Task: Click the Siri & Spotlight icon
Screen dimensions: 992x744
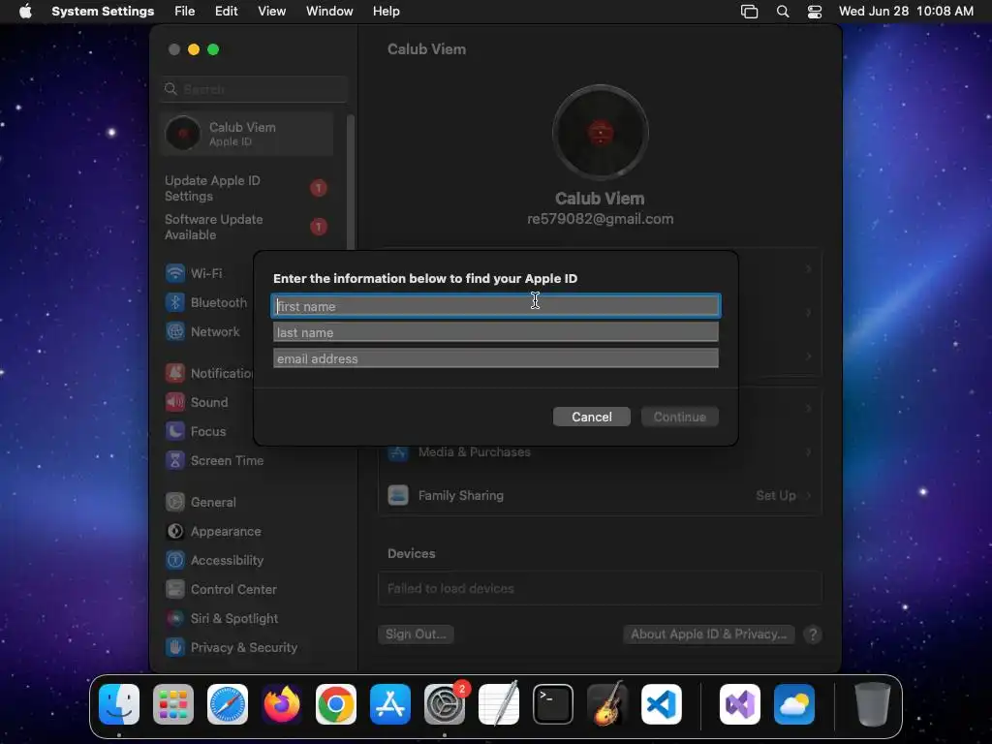Action: click(175, 619)
